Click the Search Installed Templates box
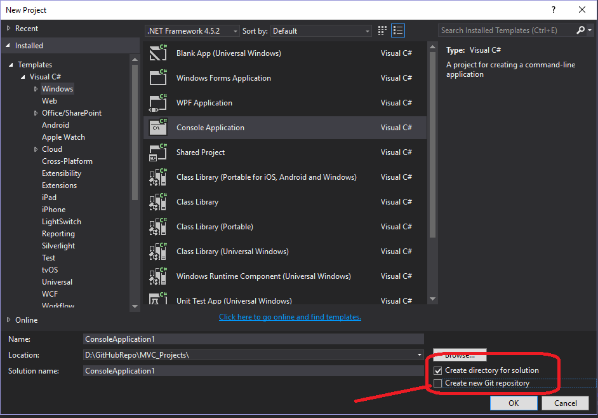Image resolution: width=598 pixels, height=418 pixels. [x=507, y=30]
